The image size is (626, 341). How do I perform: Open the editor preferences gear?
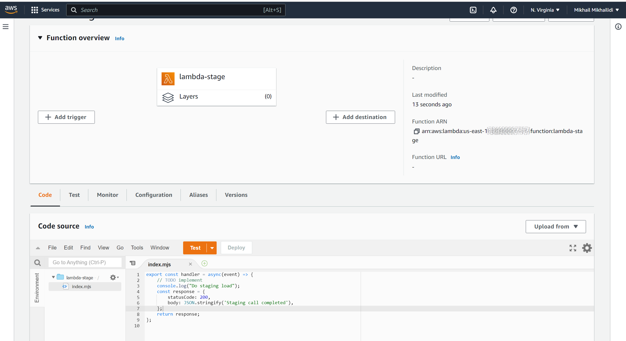(587, 248)
